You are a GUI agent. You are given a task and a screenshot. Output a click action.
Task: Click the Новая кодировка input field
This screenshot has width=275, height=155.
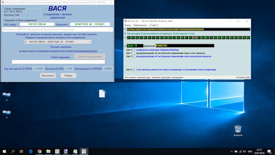tap(58, 62)
